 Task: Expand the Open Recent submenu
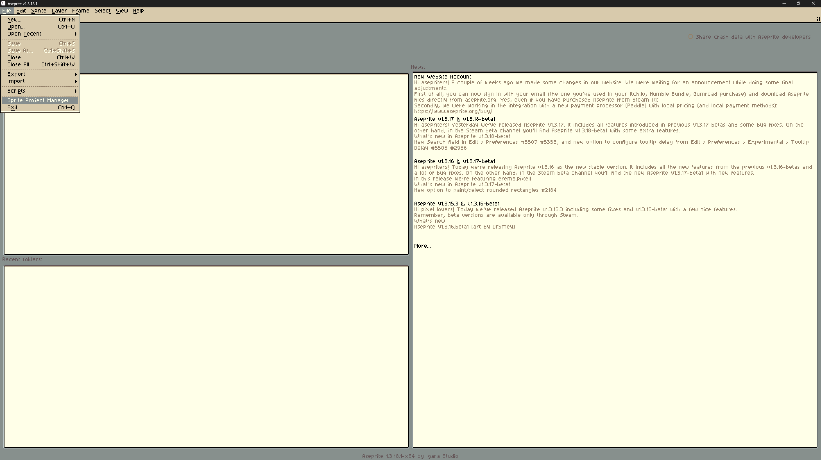(40, 34)
